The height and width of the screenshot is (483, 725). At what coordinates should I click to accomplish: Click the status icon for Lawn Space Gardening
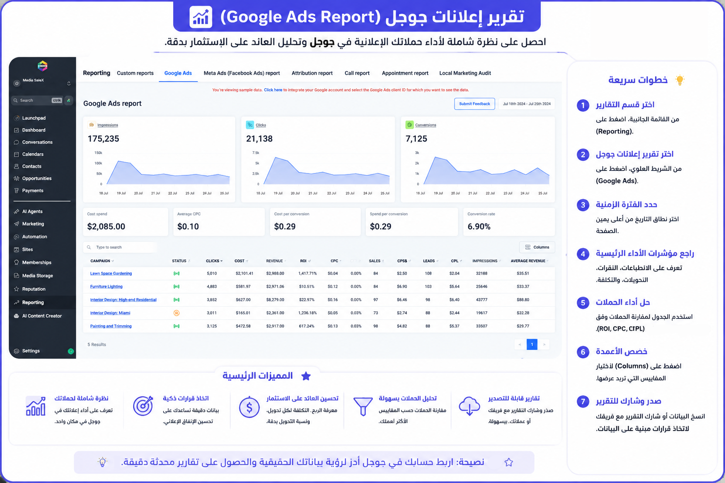[x=176, y=274]
